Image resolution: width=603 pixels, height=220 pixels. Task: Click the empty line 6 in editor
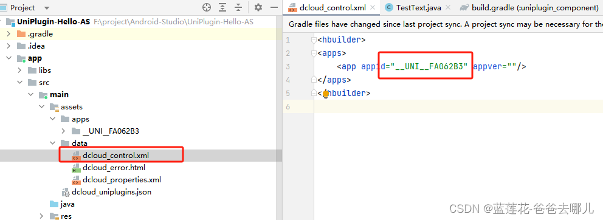pos(458,106)
